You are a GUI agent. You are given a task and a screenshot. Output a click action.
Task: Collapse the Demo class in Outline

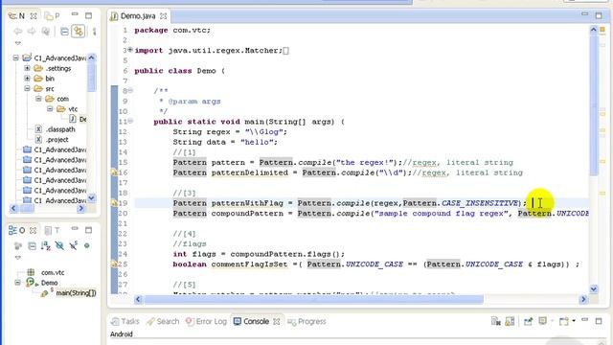tap(17, 283)
